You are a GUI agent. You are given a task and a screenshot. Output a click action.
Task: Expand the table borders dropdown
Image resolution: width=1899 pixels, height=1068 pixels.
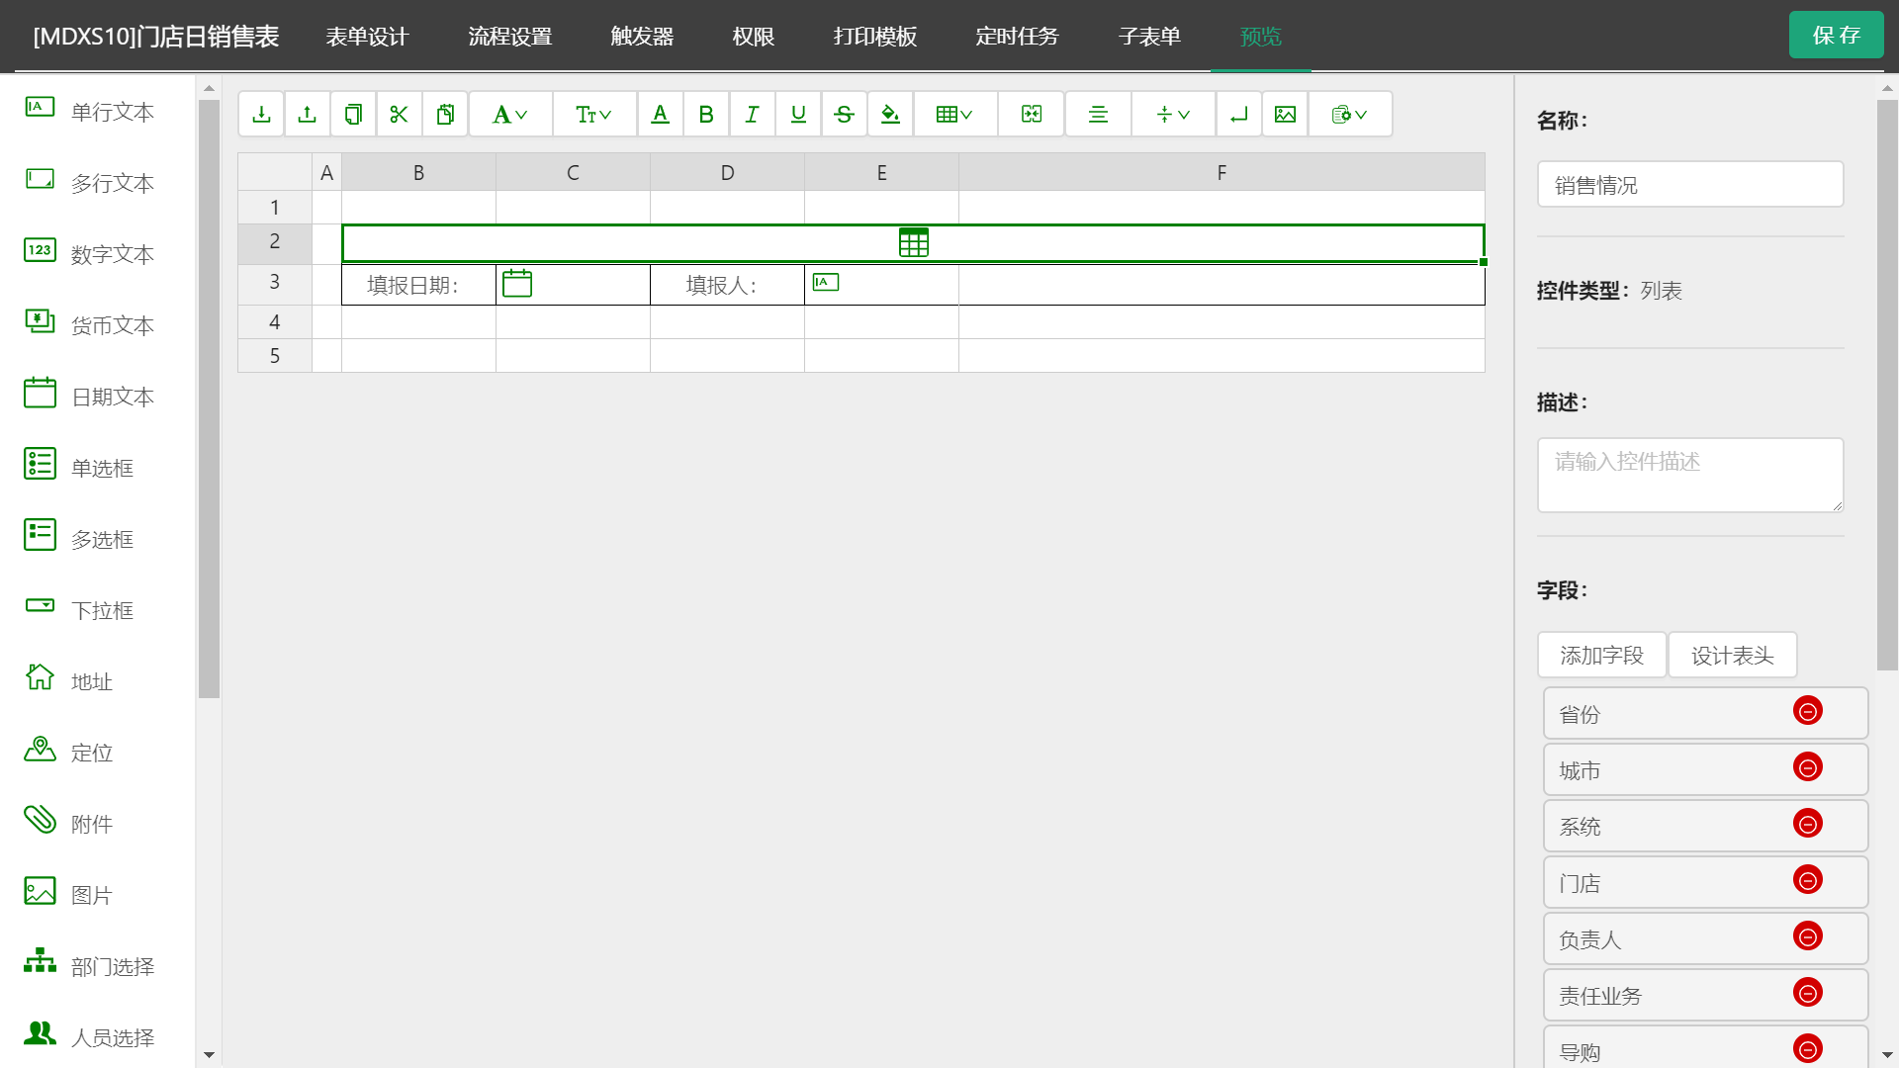(954, 115)
